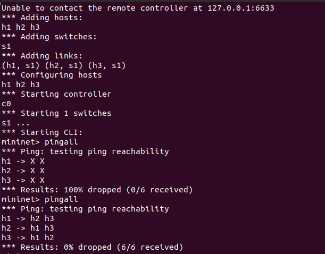
Task: Click the "*** Adding hosts:" line
Action: pyautogui.click(x=42, y=18)
